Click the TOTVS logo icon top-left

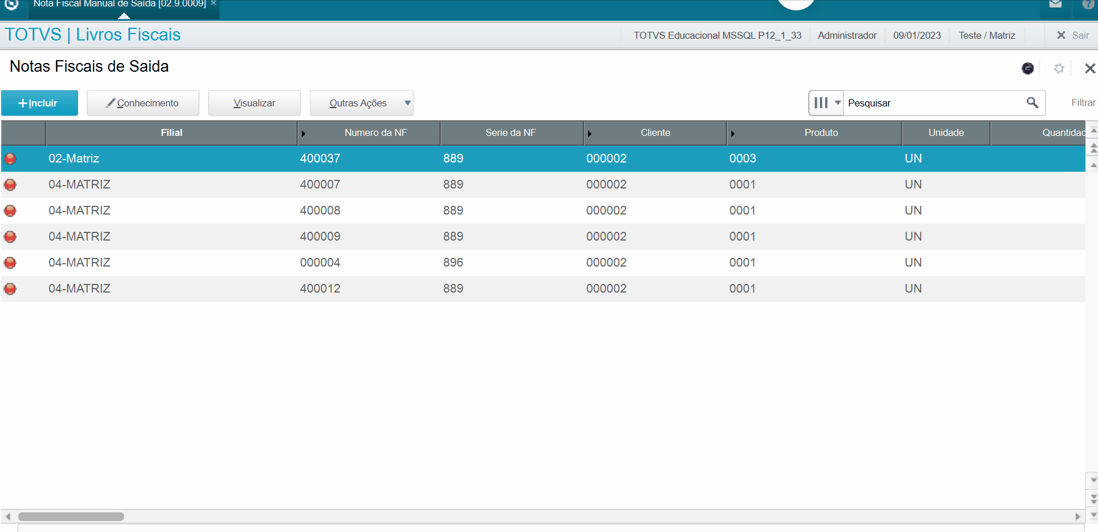click(12, 5)
